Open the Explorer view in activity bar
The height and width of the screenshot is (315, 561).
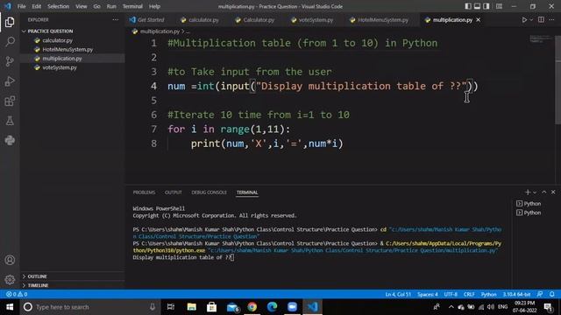(x=10, y=22)
